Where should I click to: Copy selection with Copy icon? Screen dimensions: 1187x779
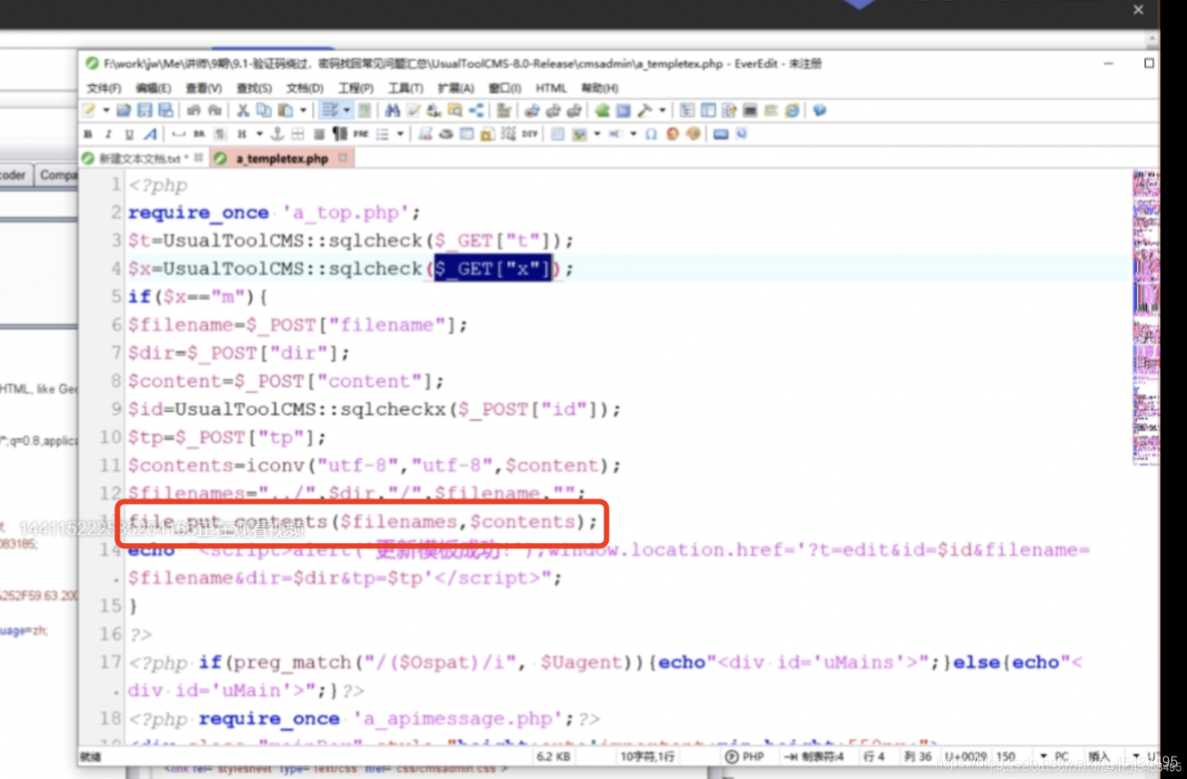pos(264,110)
